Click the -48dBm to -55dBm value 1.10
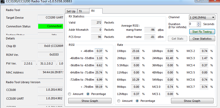 pyautogui.click(x=99, y=58)
